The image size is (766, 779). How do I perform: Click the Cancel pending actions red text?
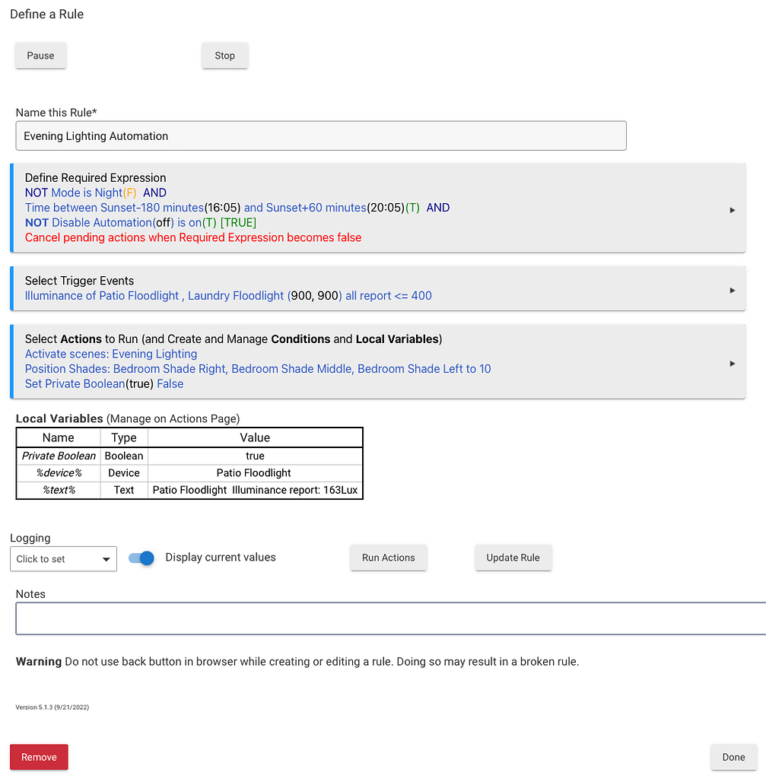coord(193,237)
